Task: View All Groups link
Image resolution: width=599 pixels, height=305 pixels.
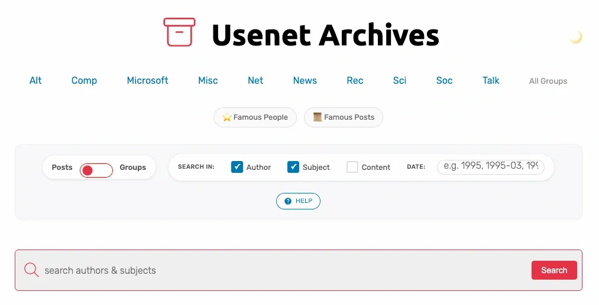Action: (548, 81)
